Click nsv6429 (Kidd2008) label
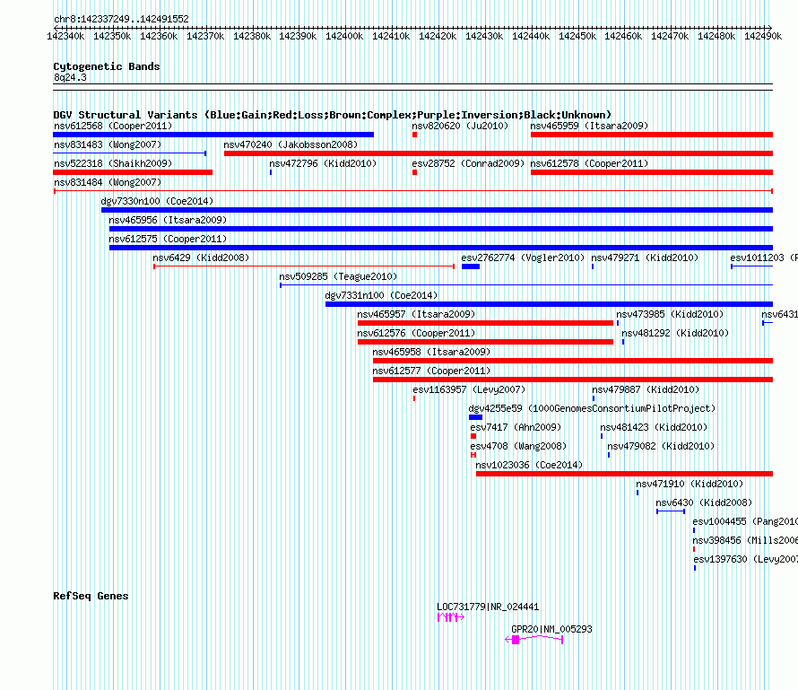The height and width of the screenshot is (690, 798). pyautogui.click(x=201, y=258)
